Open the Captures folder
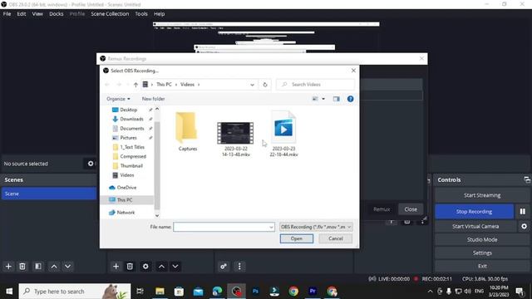This screenshot has width=532, height=299. 187,131
